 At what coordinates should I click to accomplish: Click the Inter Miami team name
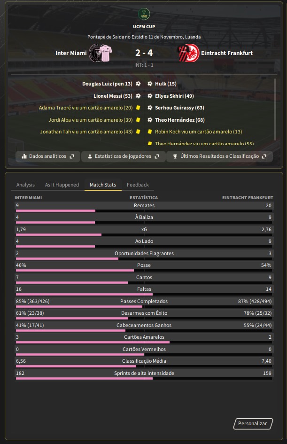(x=71, y=53)
